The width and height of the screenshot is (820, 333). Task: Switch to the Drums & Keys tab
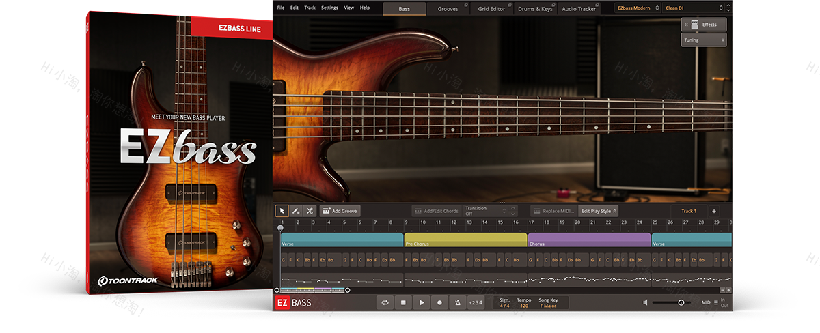(535, 9)
